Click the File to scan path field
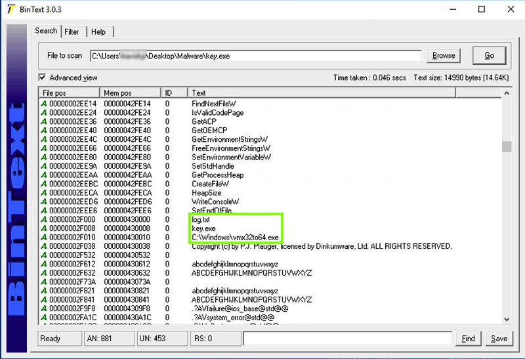The height and width of the screenshot is (359, 525). pyautogui.click(x=255, y=56)
